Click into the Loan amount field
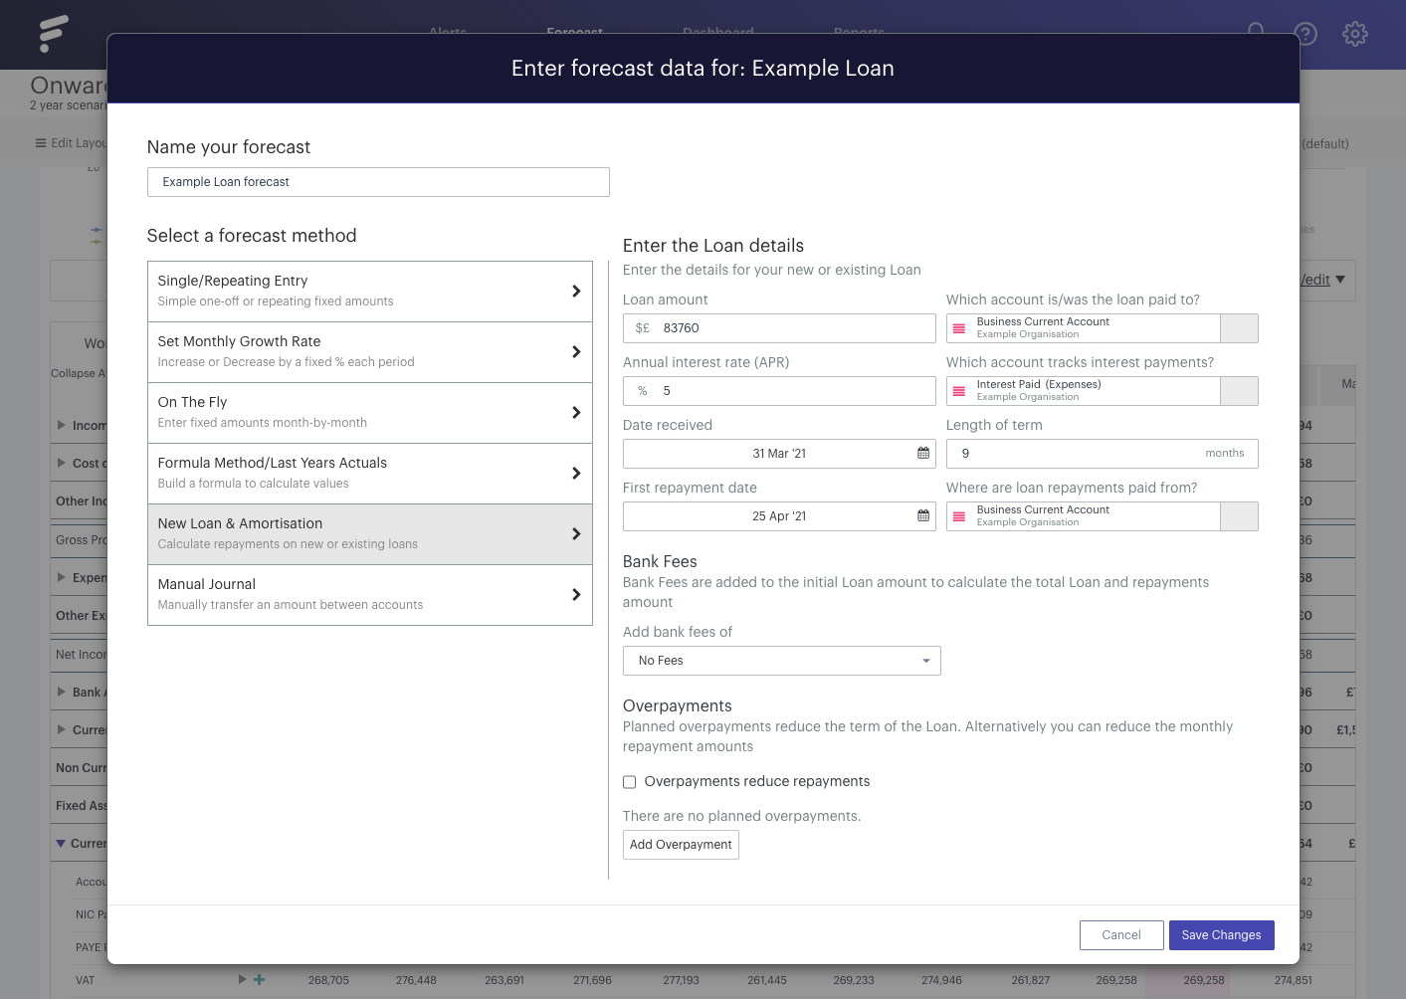Viewport: 1406px width, 999px height. [779, 328]
